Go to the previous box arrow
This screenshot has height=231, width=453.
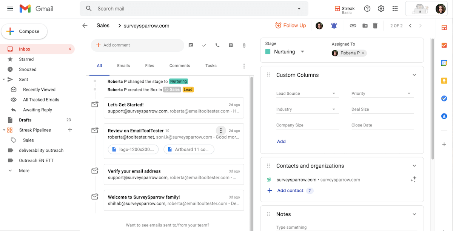coord(410,26)
